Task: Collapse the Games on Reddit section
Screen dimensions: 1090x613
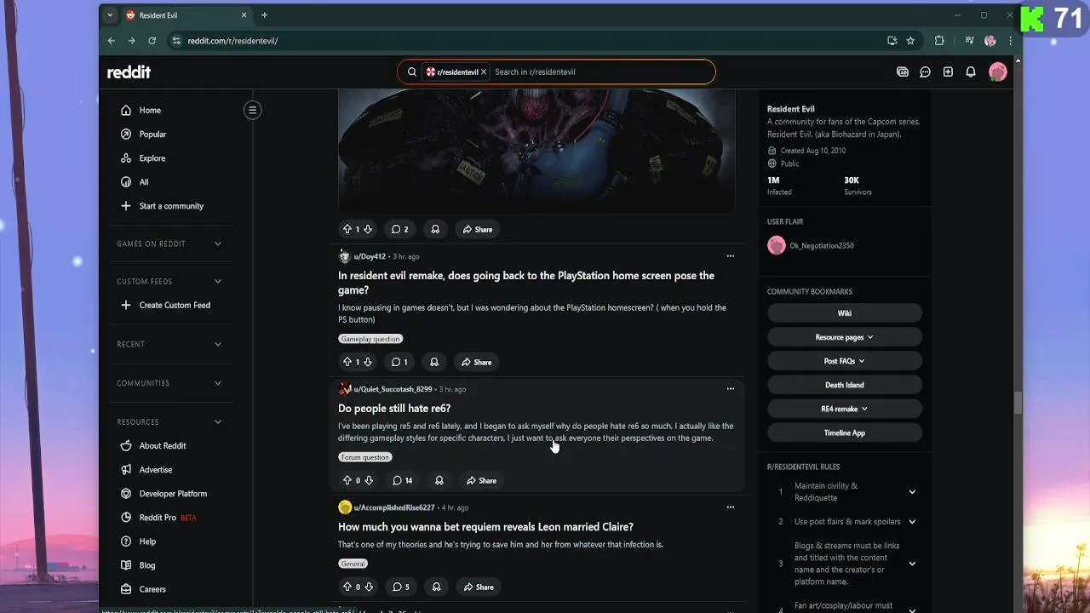Action: [218, 243]
